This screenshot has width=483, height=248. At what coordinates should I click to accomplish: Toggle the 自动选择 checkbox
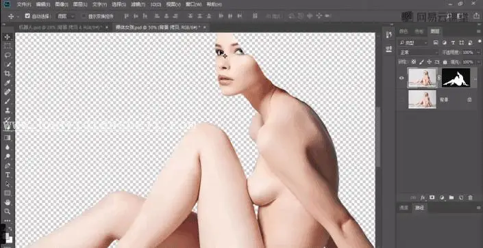point(27,16)
